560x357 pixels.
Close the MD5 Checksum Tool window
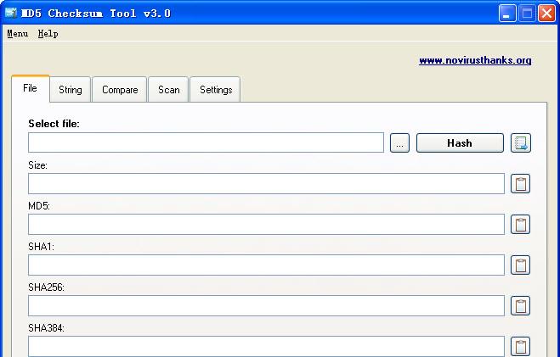(546, 14)
